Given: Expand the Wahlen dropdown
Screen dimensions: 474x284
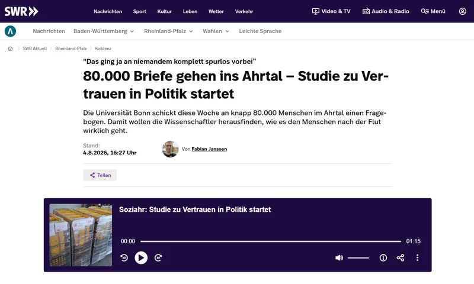Looking at the screenshot, I should (x=216, y=31).
